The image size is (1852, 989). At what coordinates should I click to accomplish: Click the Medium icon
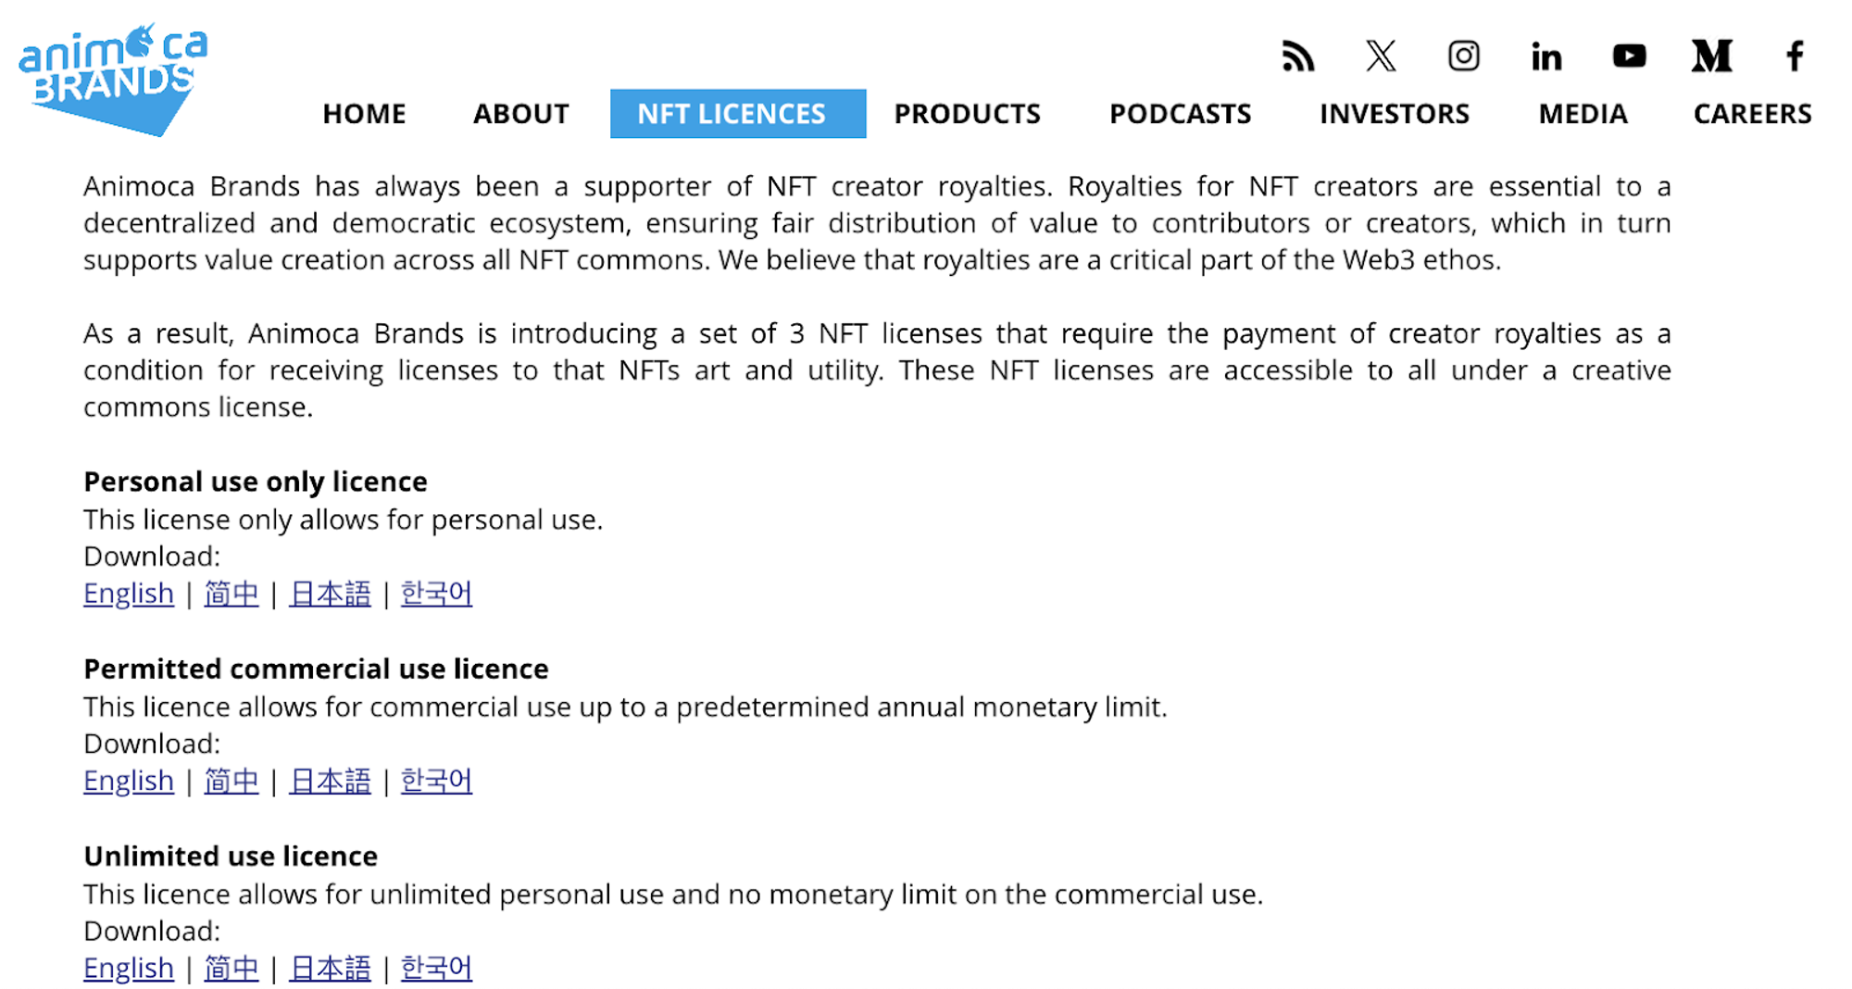(x=1711, y=56)
